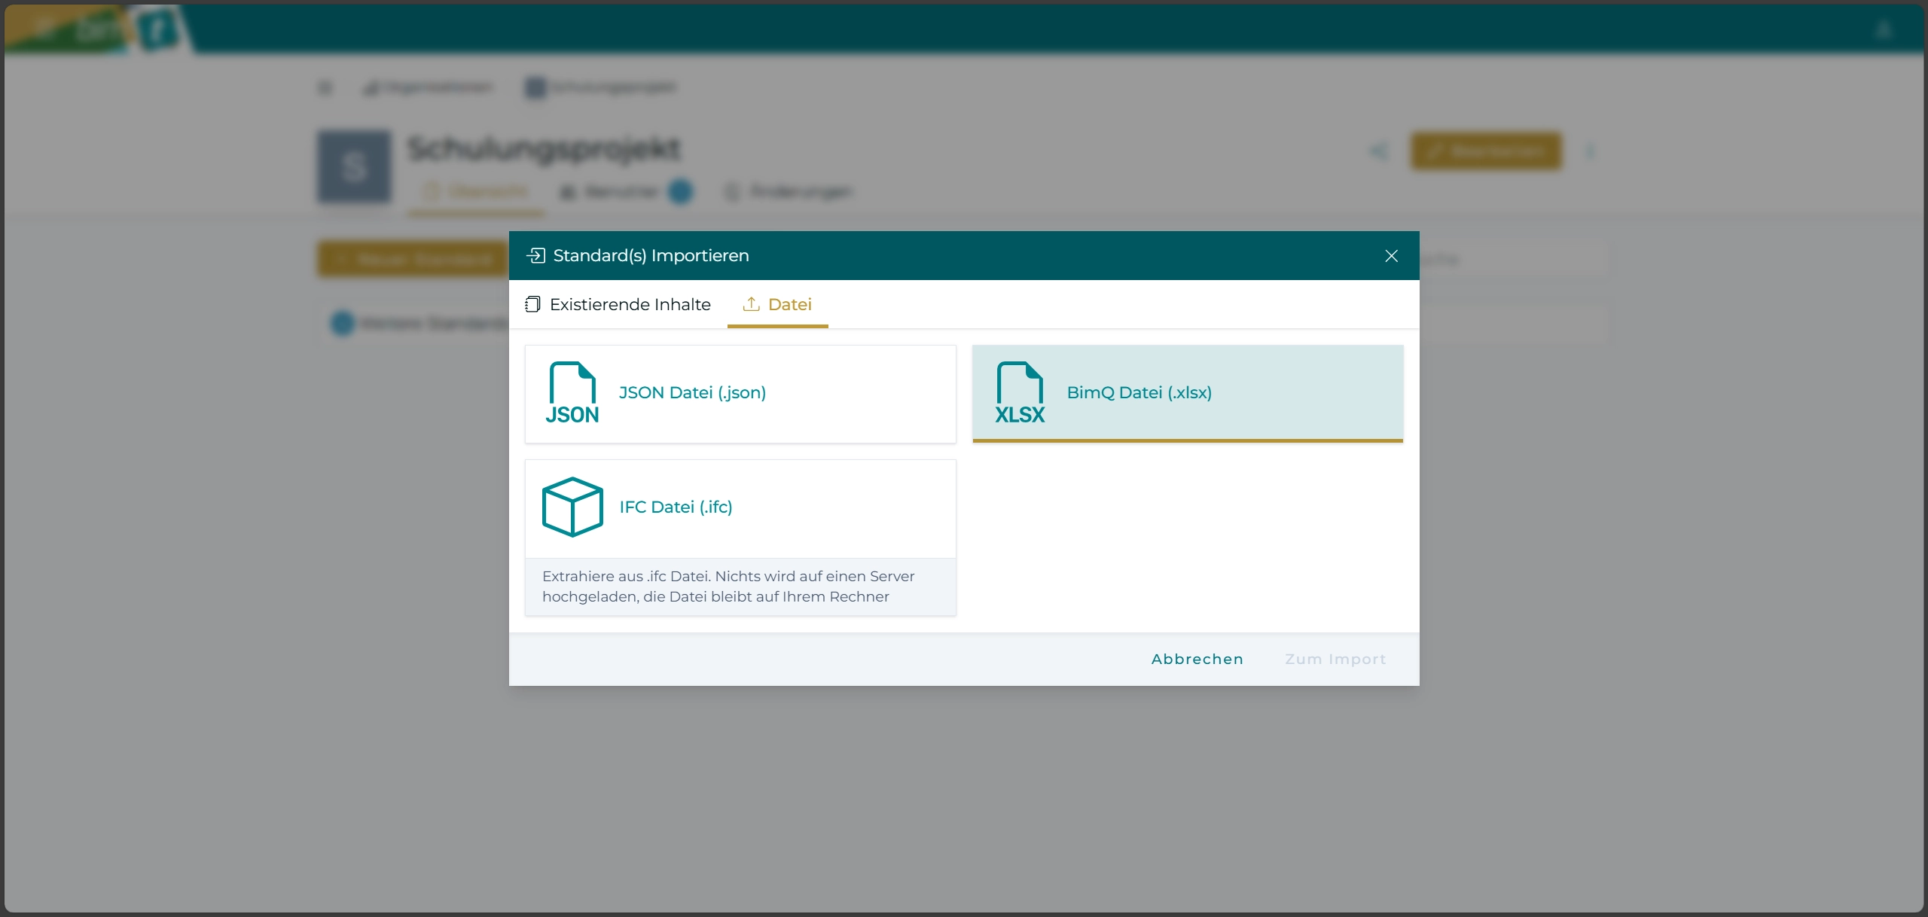Open the hamburger menu in the breadcrumb bar
The image size is (1928, 917).
pos(325,88)
